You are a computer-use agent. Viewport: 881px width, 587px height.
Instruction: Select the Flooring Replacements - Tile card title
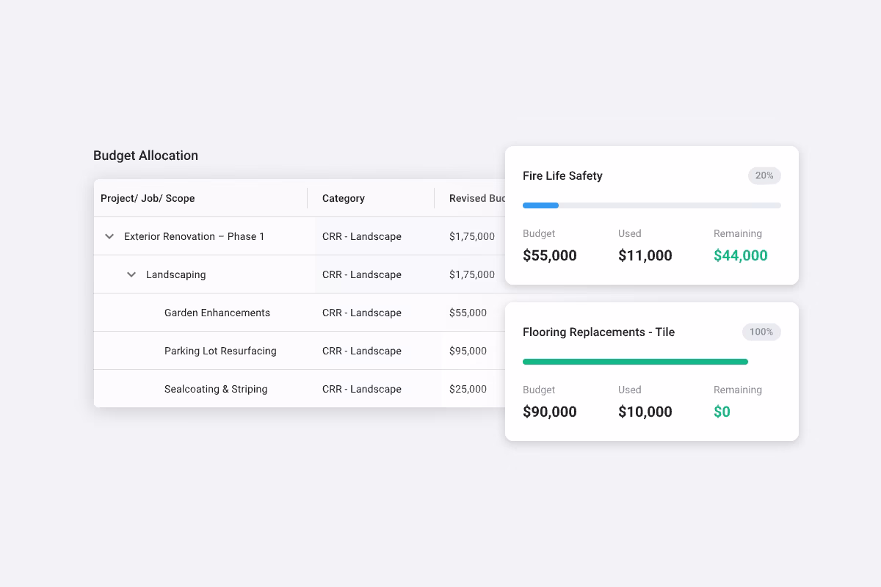598,332
